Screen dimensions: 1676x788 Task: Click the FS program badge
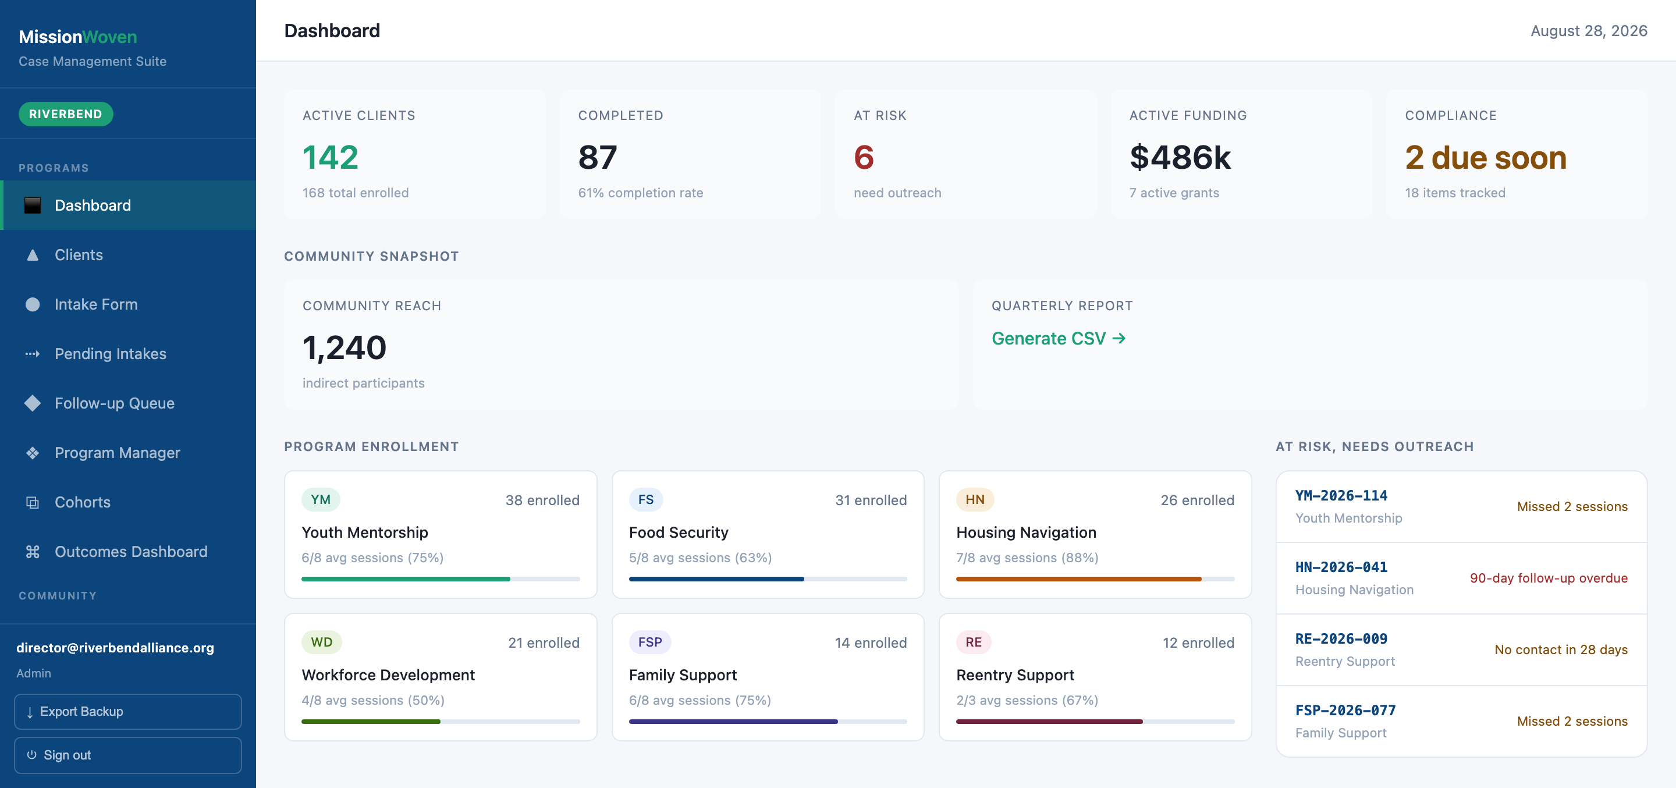(645, 499)
